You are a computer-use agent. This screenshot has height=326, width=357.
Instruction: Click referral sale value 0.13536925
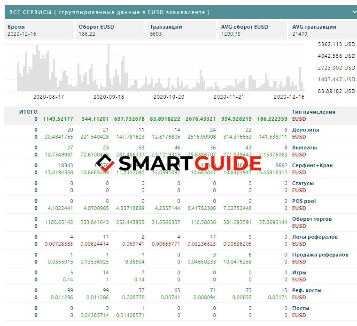coord(94,262)
